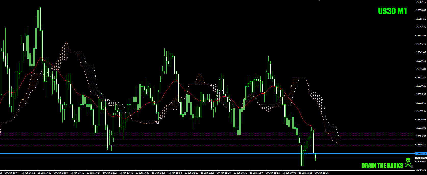This screenshot has height=175, width=427.
Task: Click the 26535.80 price scale value
Action: point(421,69)
